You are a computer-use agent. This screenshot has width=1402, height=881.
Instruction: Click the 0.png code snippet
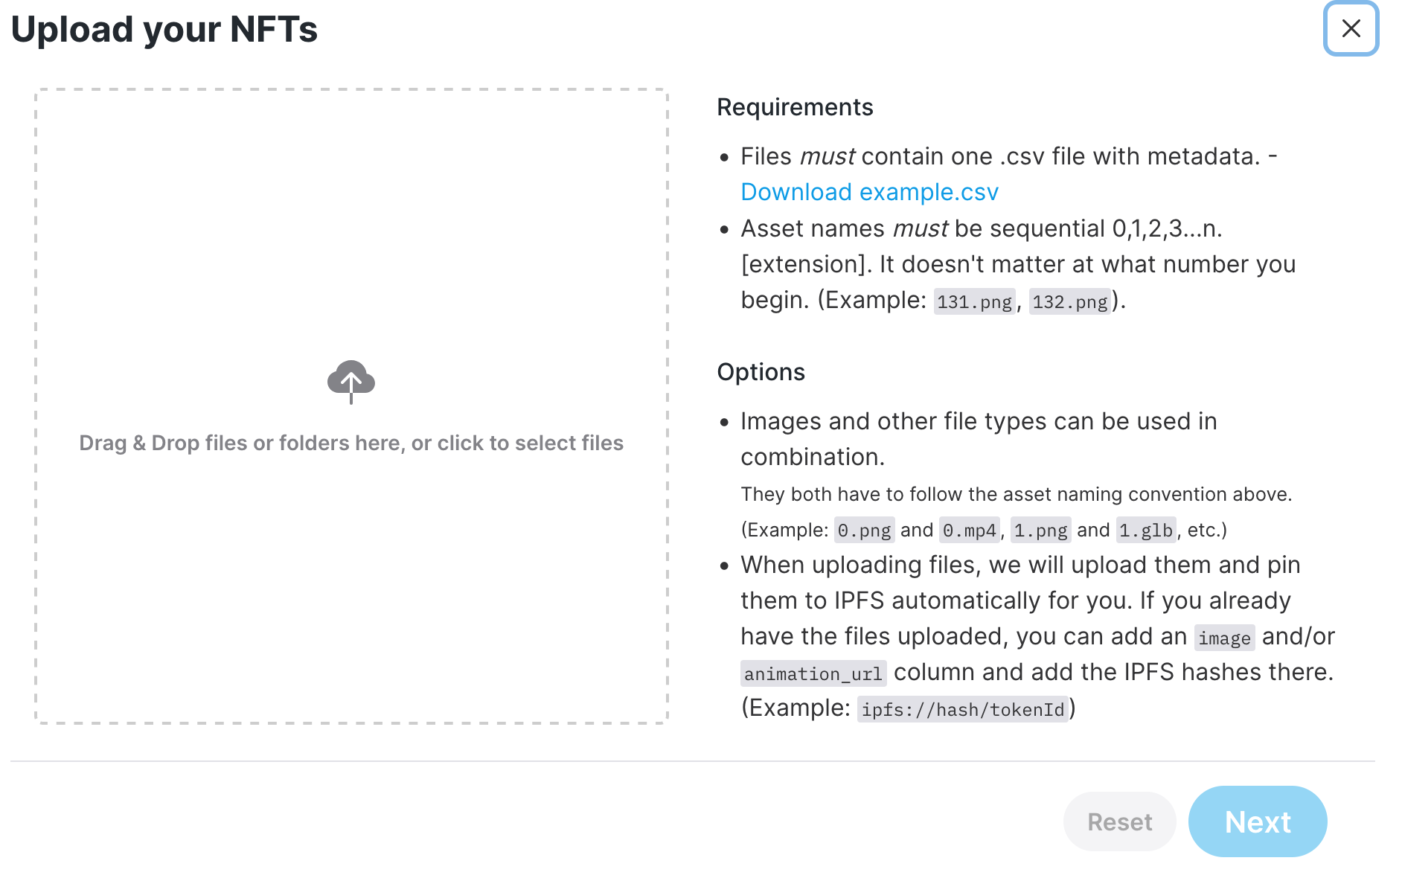click(x=864, y=530)
